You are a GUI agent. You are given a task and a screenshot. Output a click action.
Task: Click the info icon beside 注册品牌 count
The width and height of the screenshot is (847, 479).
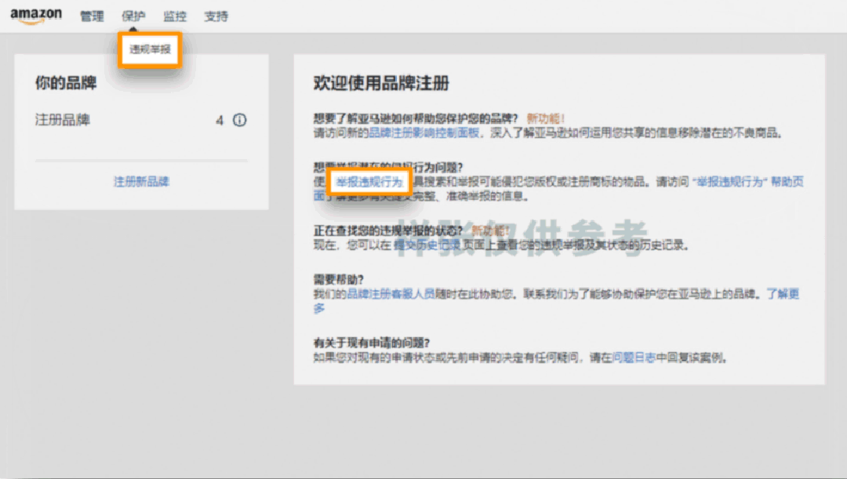tap(240, 121)
